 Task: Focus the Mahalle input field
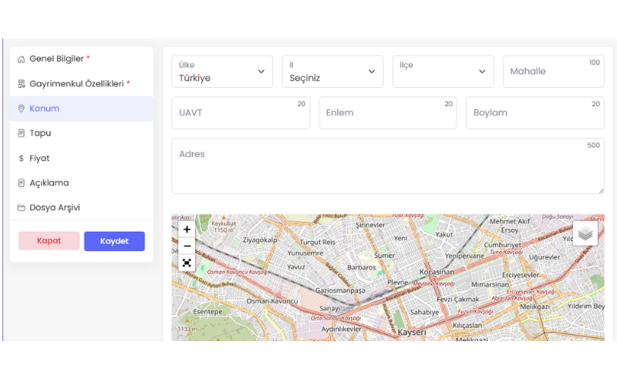click(553, 72)
